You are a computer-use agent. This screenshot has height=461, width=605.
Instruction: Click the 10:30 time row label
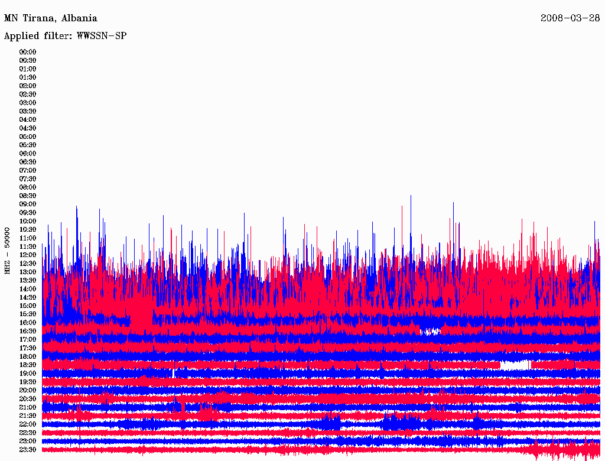point(28,229)
